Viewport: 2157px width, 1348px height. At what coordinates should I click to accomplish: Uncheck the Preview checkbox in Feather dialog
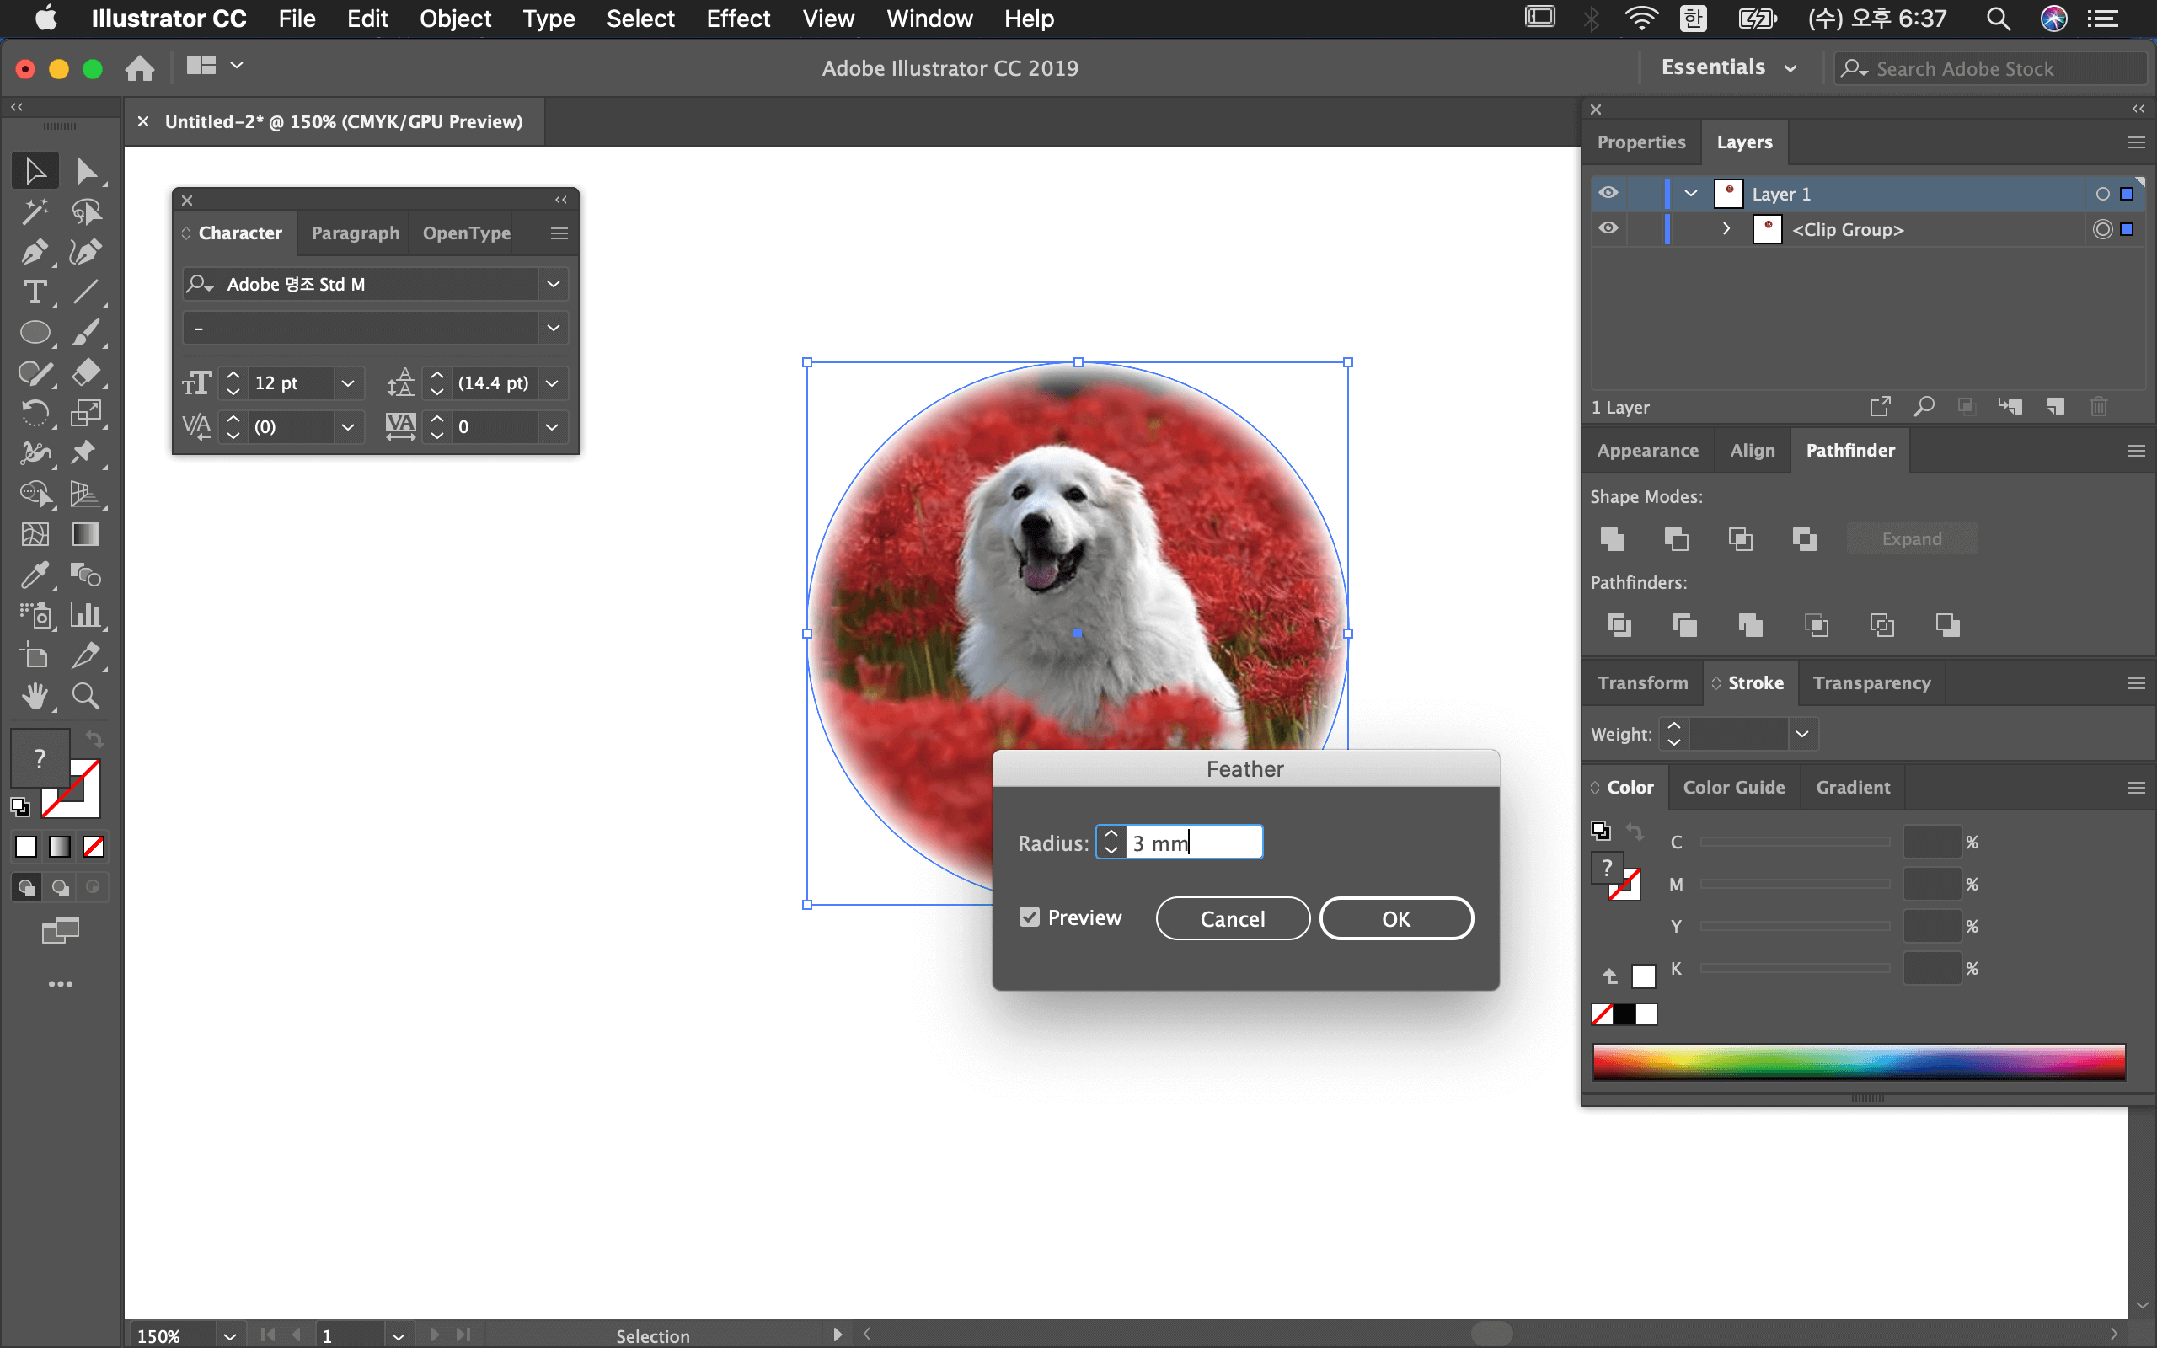point(1030,917)
